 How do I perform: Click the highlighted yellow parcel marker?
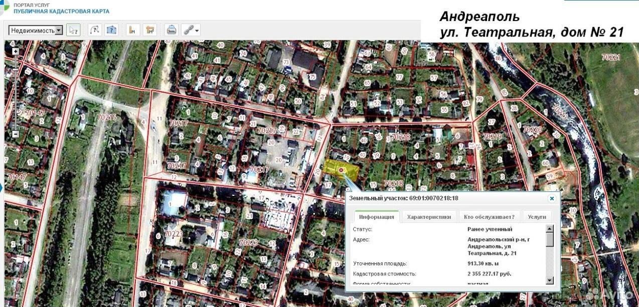click(x=342, y=171)
